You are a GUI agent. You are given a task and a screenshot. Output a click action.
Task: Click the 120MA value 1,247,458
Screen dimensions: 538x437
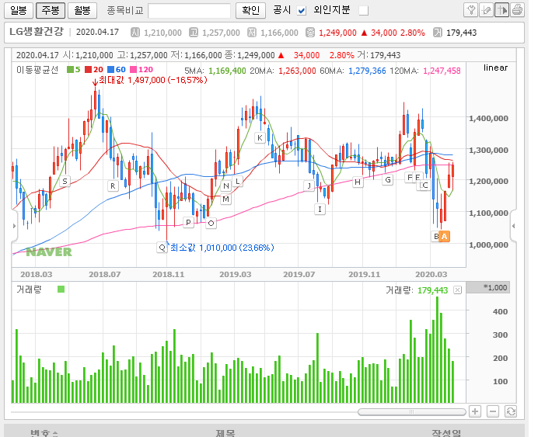pyautogui.click(x=442, y=71)
